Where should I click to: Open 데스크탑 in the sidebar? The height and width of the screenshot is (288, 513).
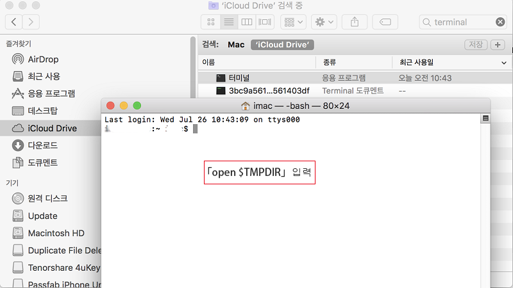(x=42, y=111)
